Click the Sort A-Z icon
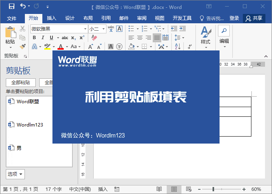 pyautogui.click(x=178, y=47)
